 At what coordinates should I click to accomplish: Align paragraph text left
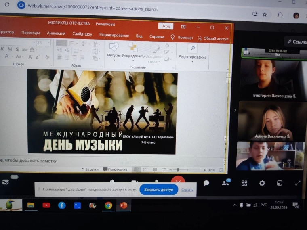59,57
